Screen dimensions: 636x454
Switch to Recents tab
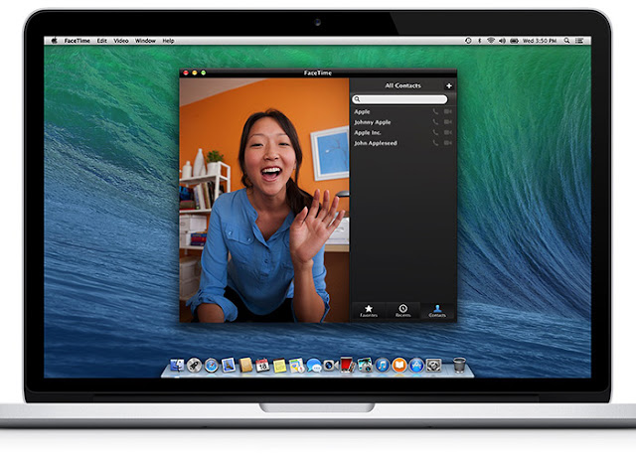click(402, 311)
